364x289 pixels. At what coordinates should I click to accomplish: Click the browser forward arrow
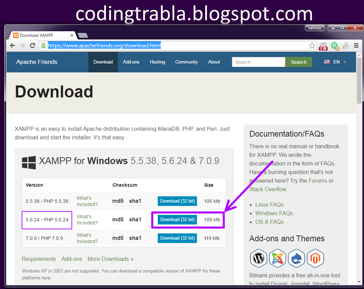click(23, 45)
